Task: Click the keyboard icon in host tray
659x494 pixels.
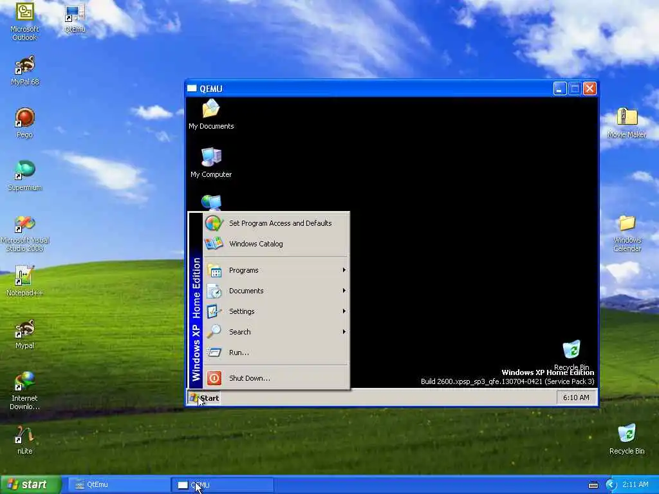Action: coord(593,485)
